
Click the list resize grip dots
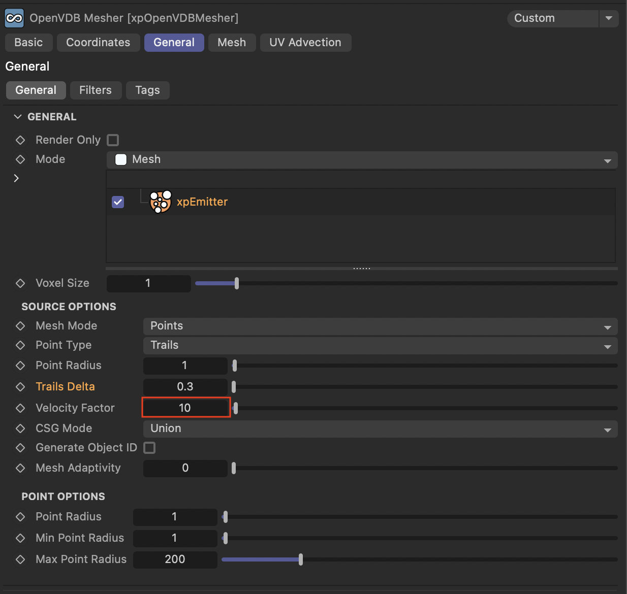[362, 268]
